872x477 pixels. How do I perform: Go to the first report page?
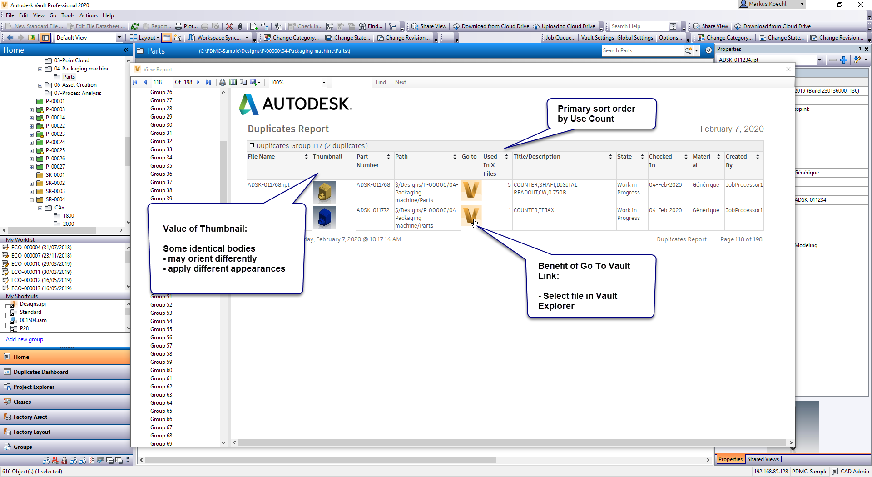point(135,82)
